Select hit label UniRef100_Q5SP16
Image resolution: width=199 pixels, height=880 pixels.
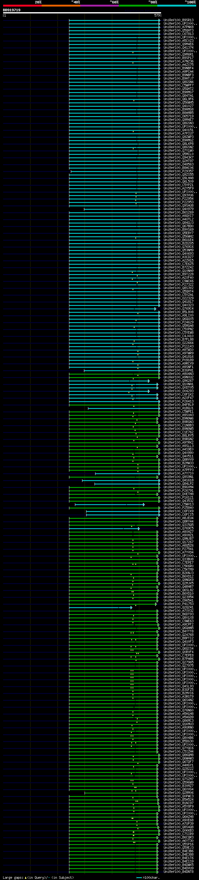[178, 844]
